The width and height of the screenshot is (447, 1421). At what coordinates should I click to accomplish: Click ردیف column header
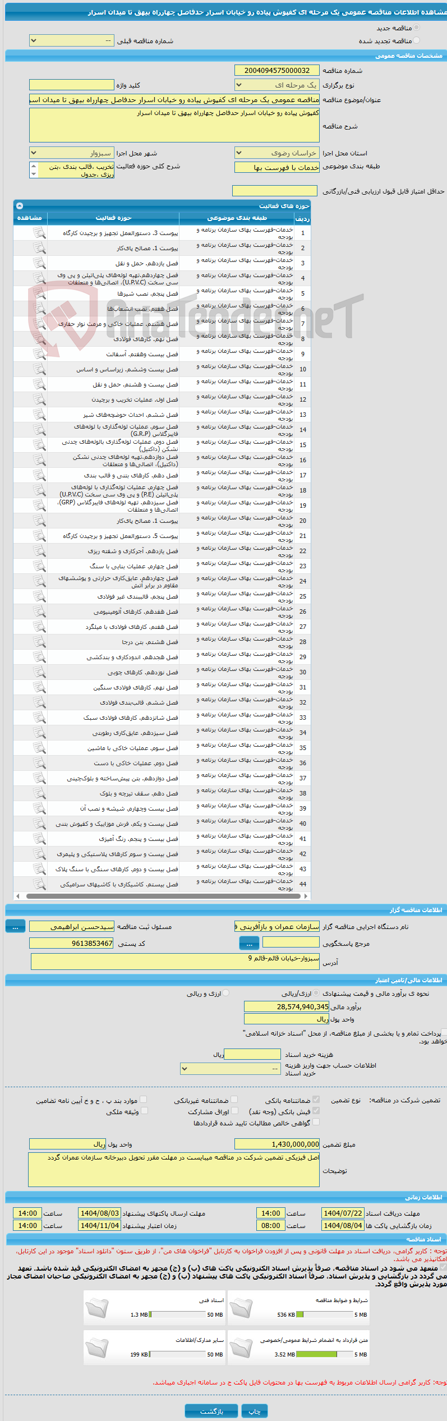[x=302, y=218]
